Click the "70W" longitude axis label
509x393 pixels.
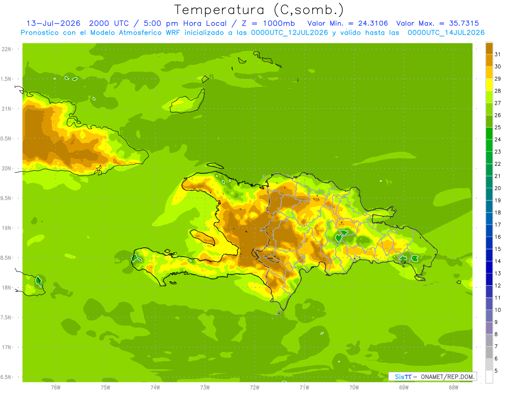point(354,387)
